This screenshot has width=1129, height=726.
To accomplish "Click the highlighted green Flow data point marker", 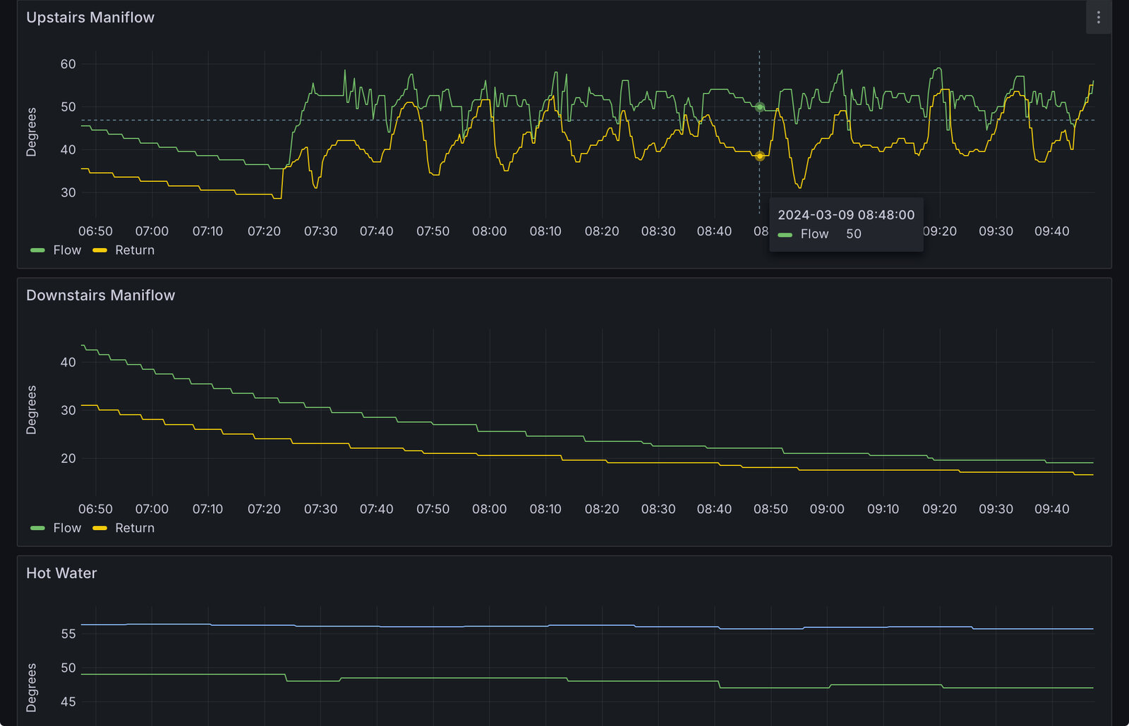I will pos(759,107).
